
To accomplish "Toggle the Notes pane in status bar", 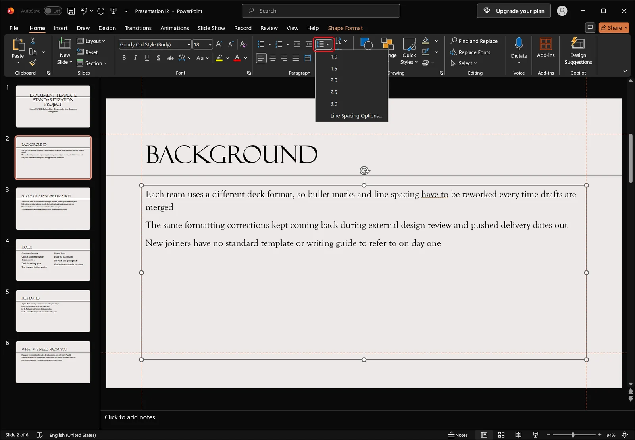I will click(457, 435).
